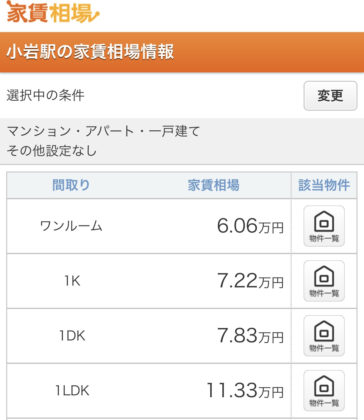
Task: Open 物件一覧 icon for 1DK row
Action: (324, 336)
